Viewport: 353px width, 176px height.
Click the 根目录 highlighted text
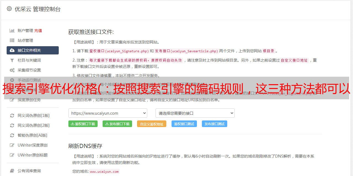click(269, 51)
